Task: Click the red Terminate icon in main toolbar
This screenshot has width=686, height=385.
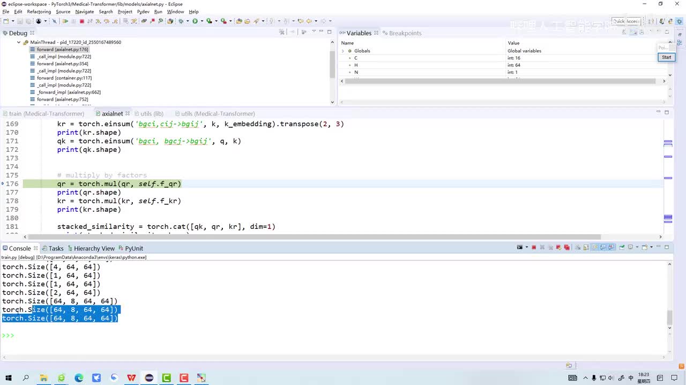Action: (x=81, y=21)
